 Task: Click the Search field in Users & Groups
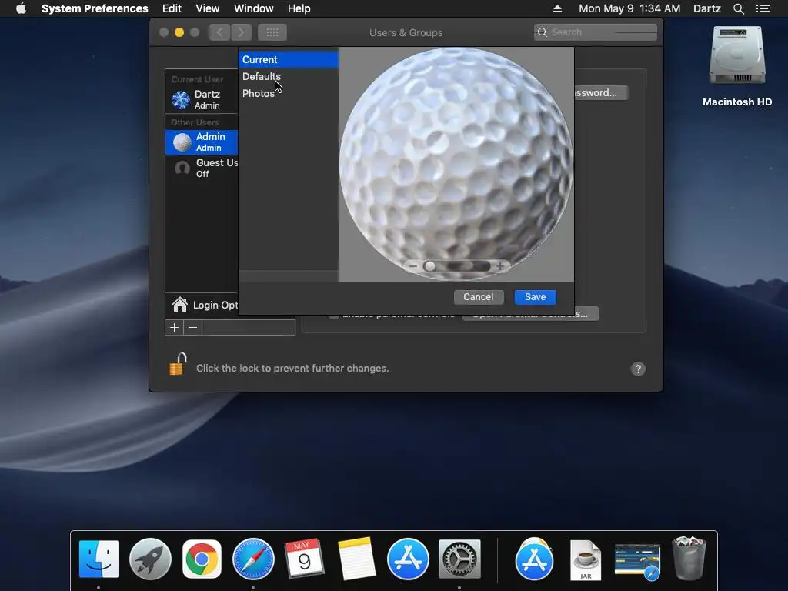(x=595, y=32)
